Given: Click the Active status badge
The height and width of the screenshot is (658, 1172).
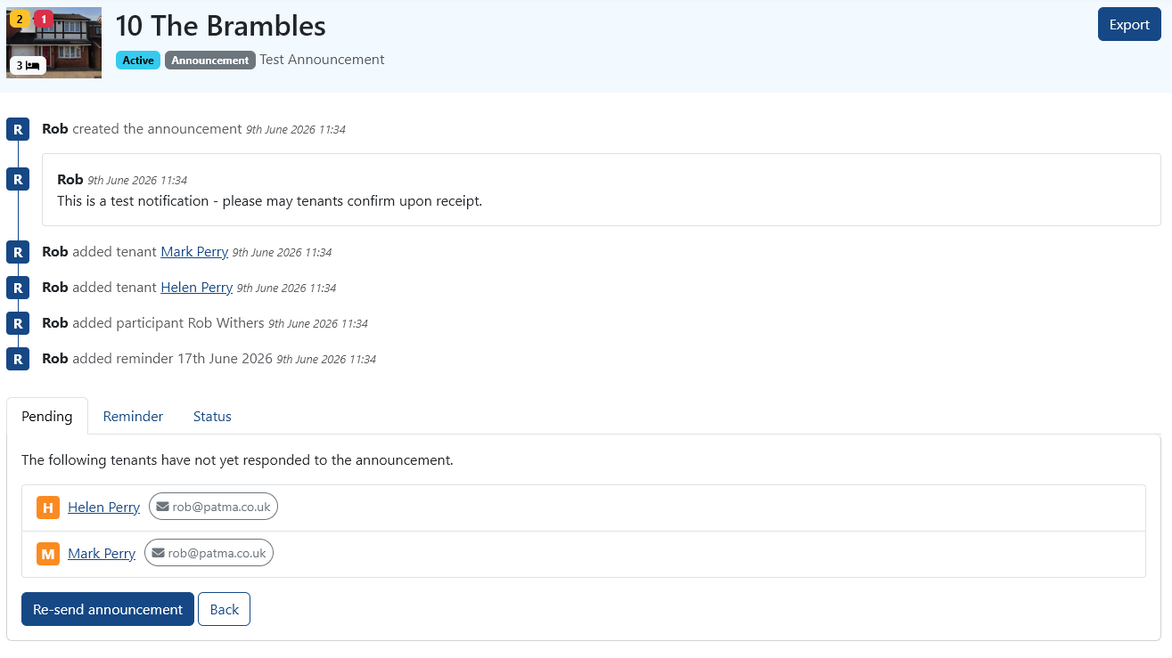Looking at the screenshot, I should point(138,61).
